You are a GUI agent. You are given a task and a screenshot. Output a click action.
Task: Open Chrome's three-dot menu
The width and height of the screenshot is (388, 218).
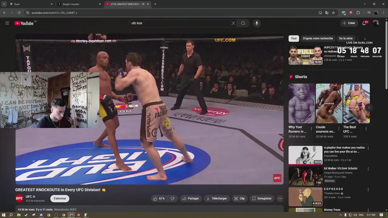coord(383,13)
